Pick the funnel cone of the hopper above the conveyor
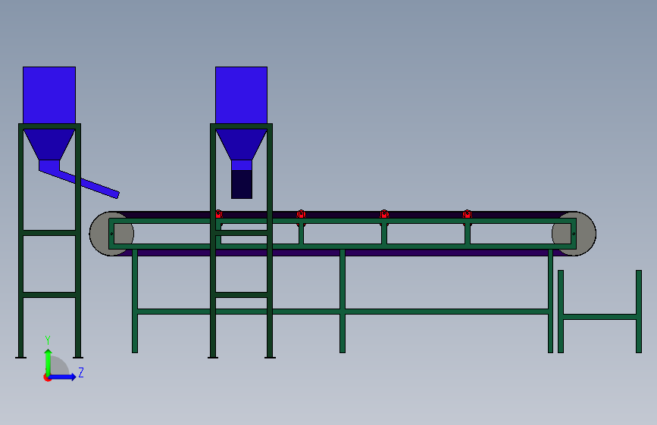This screenshot has width=657, height=425. pos(241,144)
